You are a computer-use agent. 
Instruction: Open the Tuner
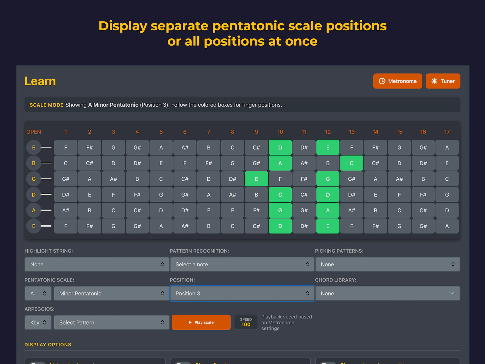(x=443, y=81)
